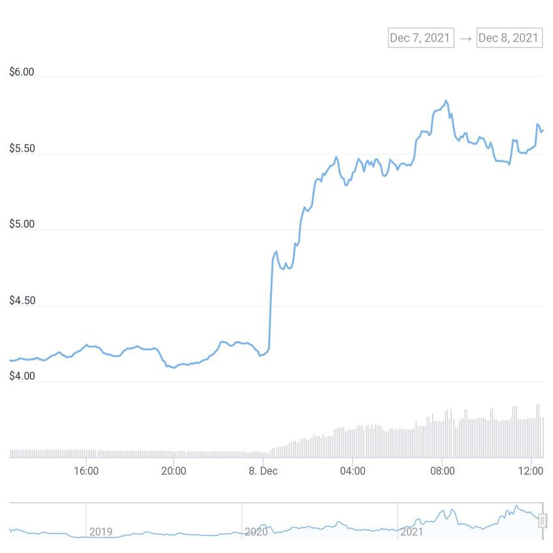The width and height of the screenshot is (553, 553).
Task: Click the minimap range drag handle
Action: [543, 520]
